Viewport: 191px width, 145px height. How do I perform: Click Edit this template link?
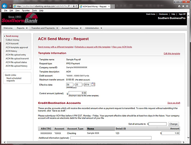172,53
